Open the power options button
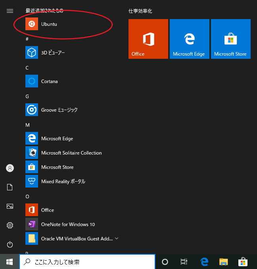Image resolution: width=257 pixels, height=269 pixels. tap(10, 244)
